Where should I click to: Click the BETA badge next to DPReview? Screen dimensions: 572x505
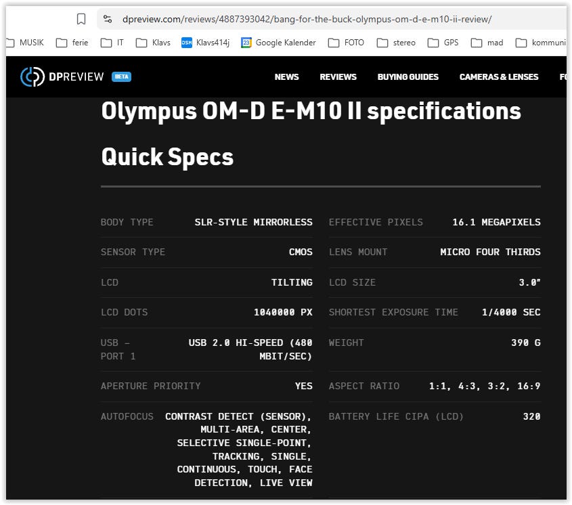click(121, 76)
